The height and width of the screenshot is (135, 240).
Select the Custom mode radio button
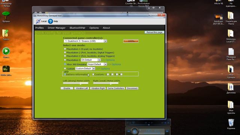[65, 68]
